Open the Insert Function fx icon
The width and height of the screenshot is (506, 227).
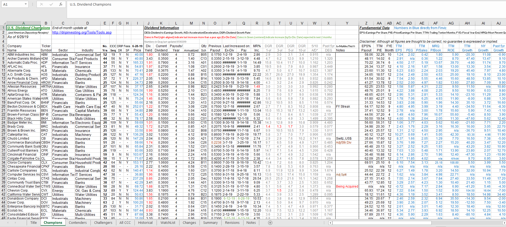pos(61,4)
